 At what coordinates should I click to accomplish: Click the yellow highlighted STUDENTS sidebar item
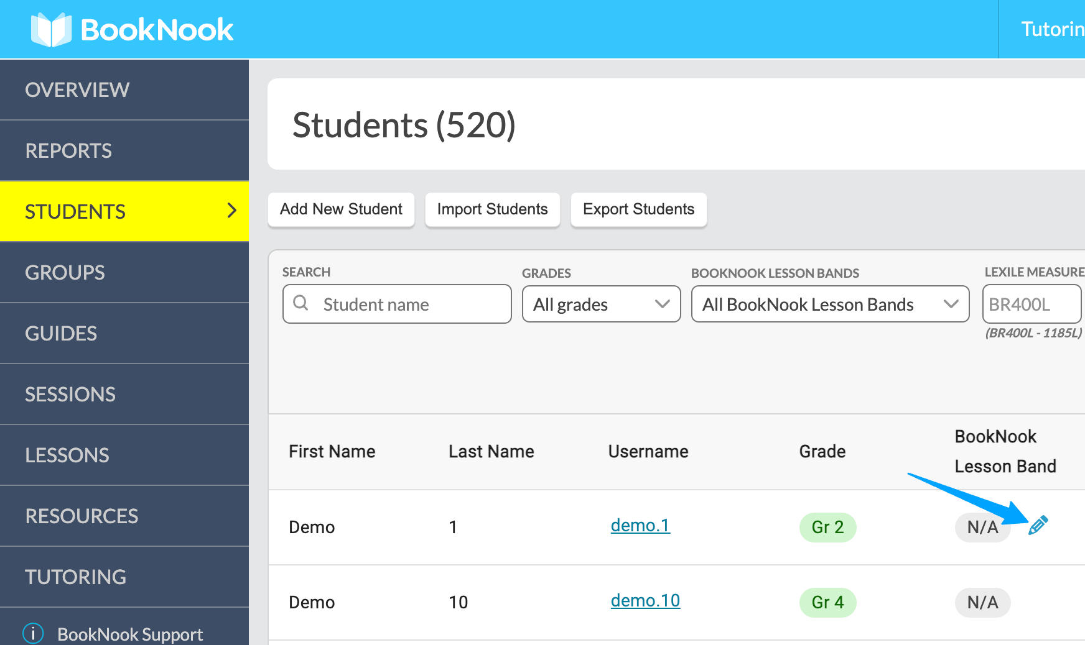(x=75, y=211)
